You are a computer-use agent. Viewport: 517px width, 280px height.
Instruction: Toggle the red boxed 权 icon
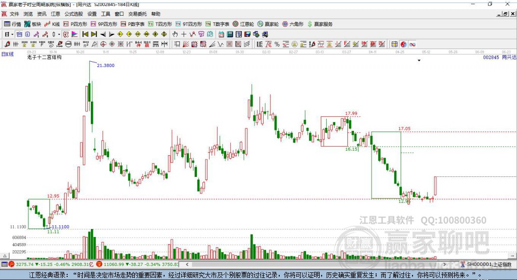tap(66, 34)
